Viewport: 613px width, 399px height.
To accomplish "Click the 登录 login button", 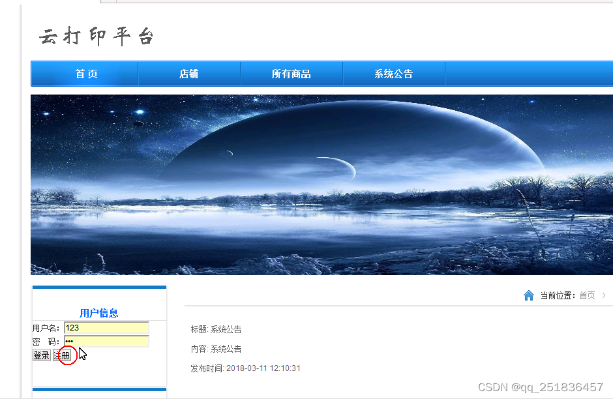I will (x=42, y=355).
